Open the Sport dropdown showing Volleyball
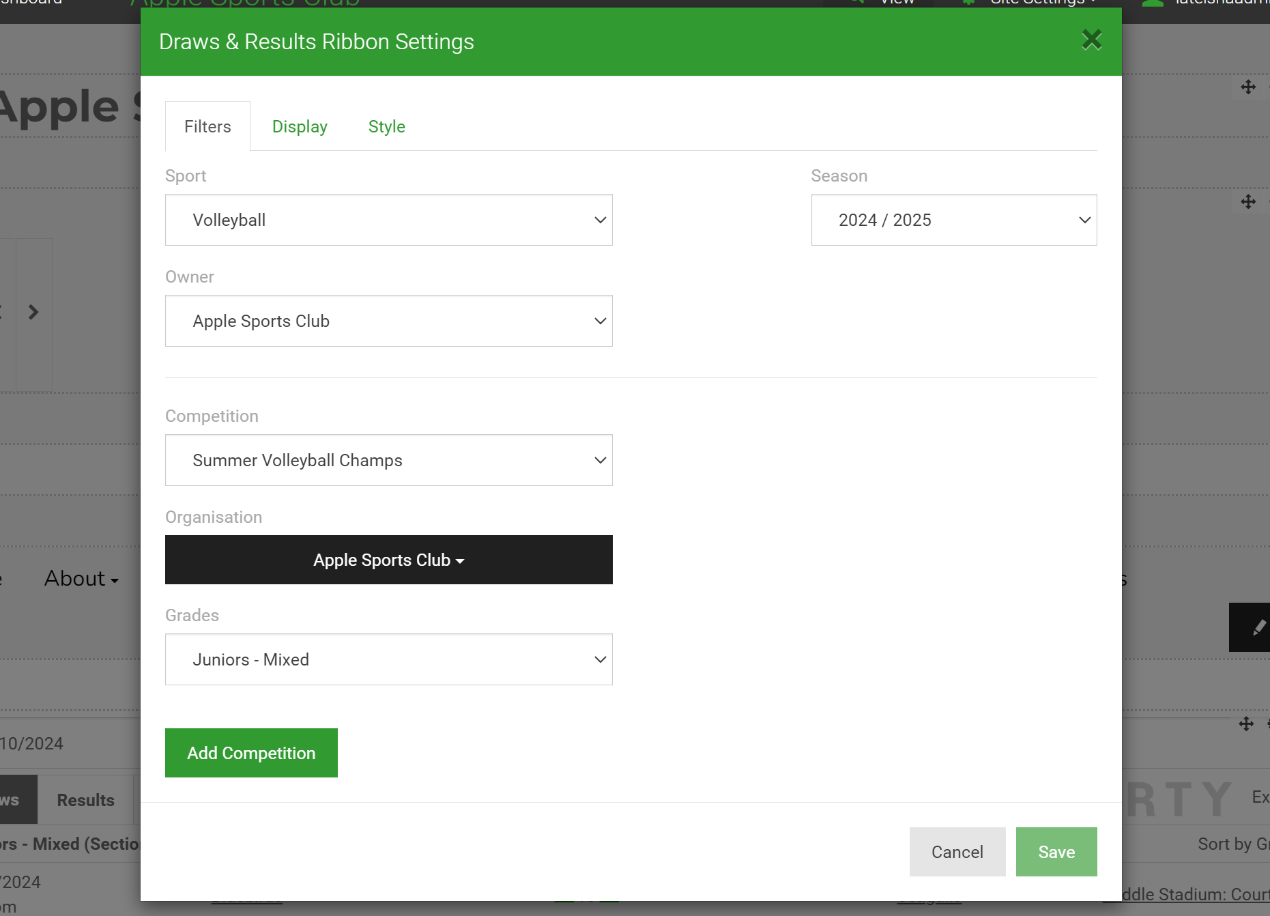Screen dimensions: 1270x916 click(x=389, y=220)
